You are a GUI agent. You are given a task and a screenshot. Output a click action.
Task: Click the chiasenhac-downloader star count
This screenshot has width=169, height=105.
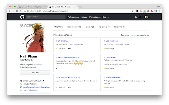(57, 69)
